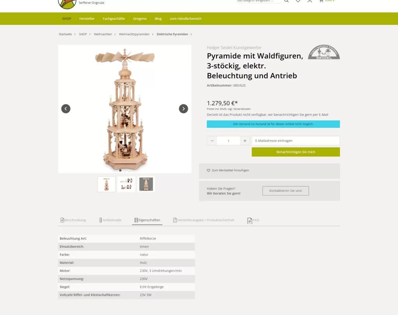Focus the E-Mailadresse eintragen field
Screen dimensions: 398x315
point(296,141)
